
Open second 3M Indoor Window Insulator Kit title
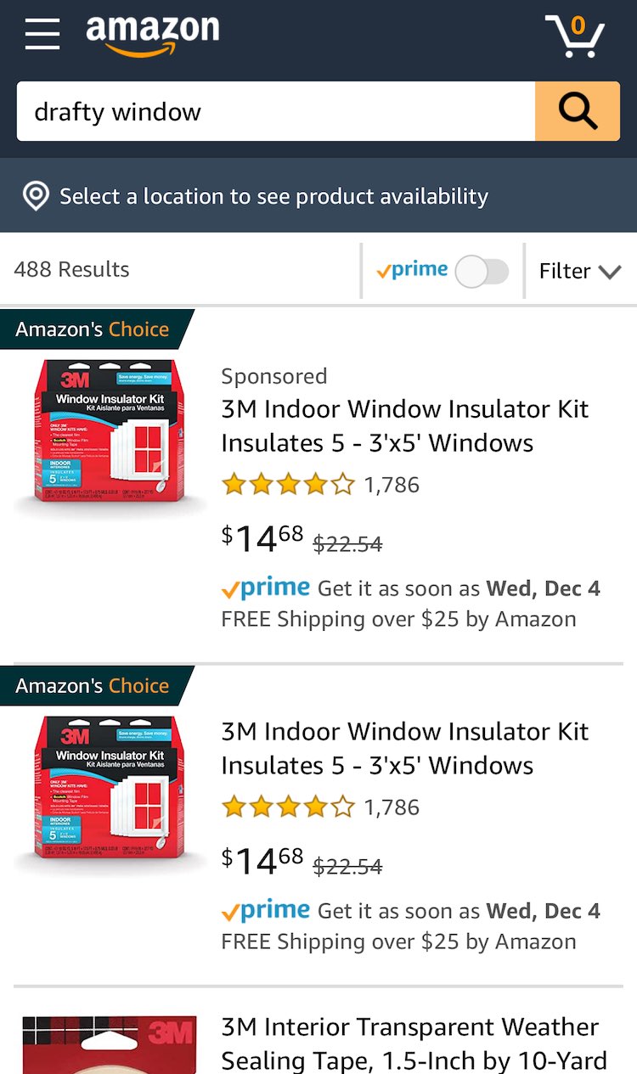coord(404,748)
